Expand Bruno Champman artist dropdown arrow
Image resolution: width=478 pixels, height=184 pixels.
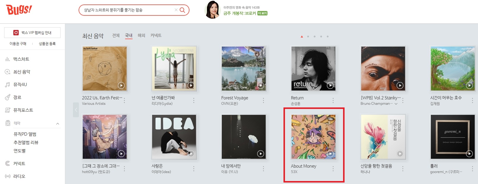coord(396,104)
